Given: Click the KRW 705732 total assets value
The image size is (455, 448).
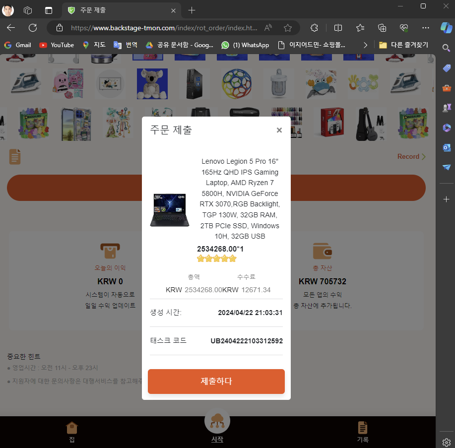Looking at the screenshot, I should [x=323, y=281].
